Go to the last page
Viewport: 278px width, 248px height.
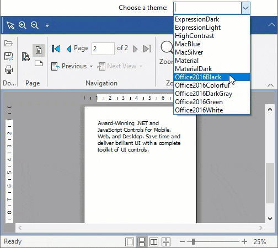(147, 48)
